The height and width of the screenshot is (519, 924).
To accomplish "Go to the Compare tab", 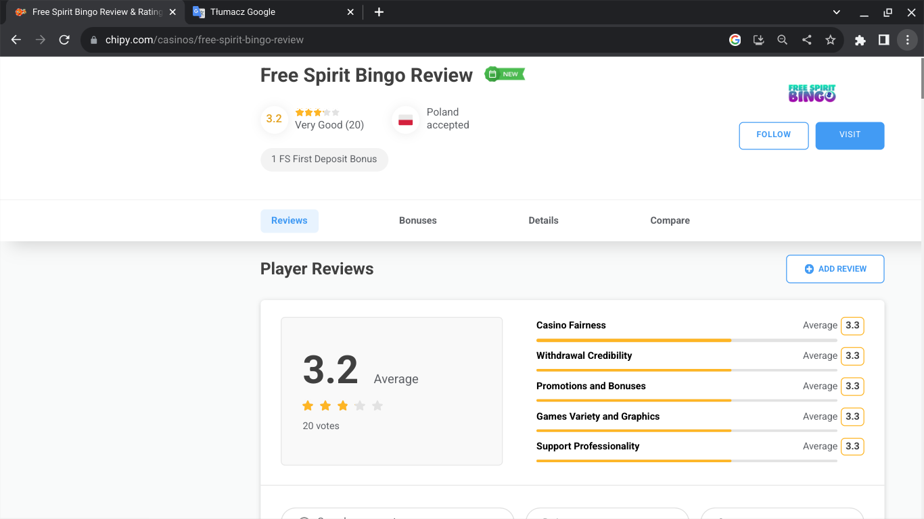I will coord(670,220).
